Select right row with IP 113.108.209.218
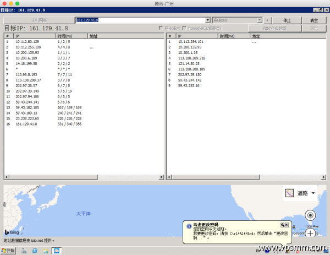The height and width of the screenshot is (255, 330). coord(246,58)
